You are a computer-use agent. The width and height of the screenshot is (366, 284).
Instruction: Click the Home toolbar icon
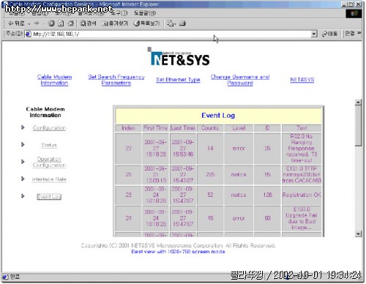click(71, 23)
